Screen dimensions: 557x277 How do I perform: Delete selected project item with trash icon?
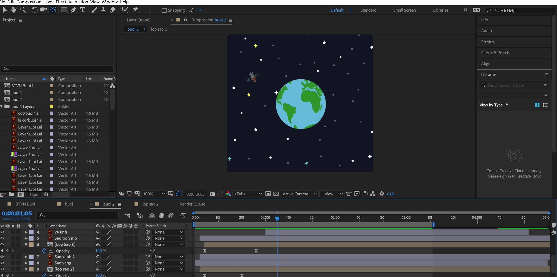(x=46, y=194)
